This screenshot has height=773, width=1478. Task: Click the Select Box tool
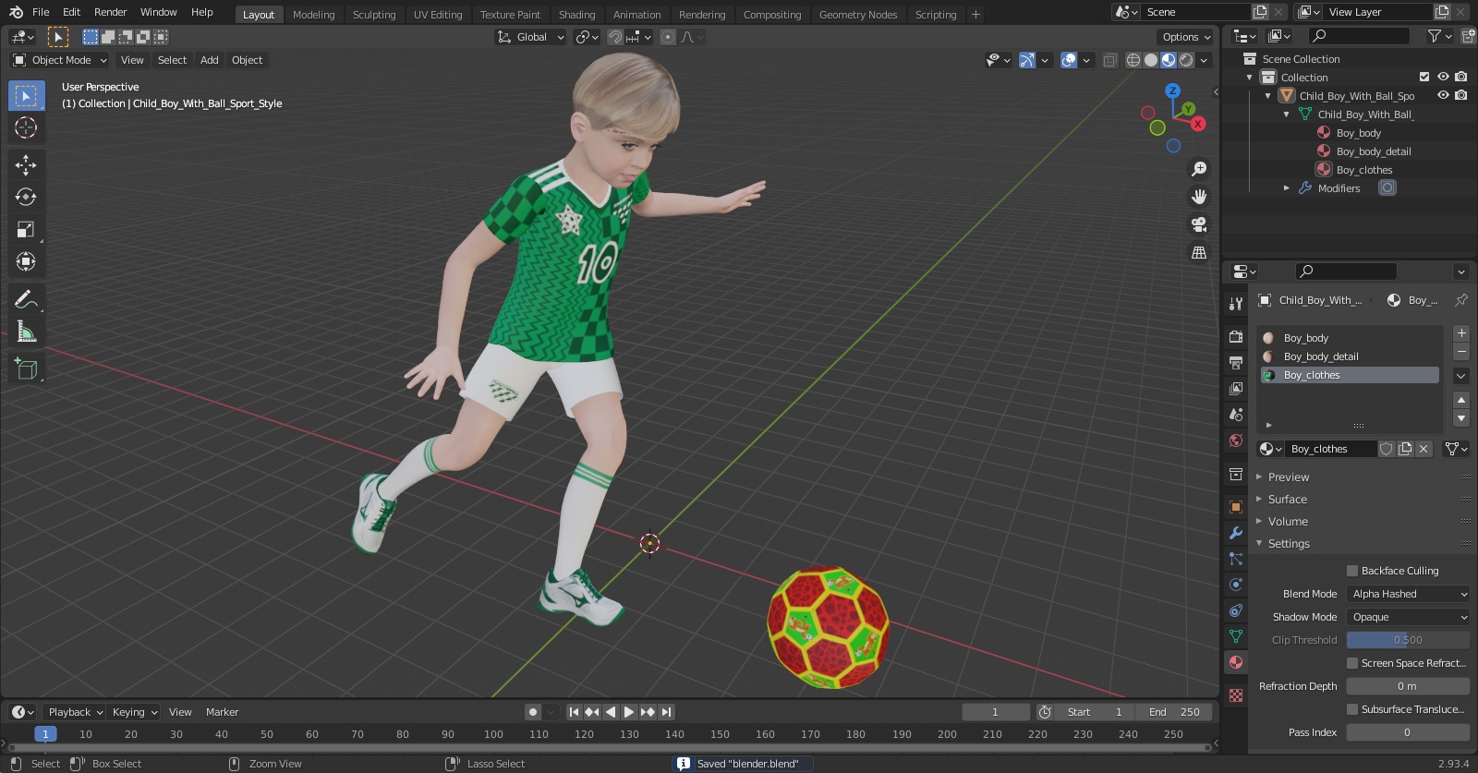coord(26,95)
